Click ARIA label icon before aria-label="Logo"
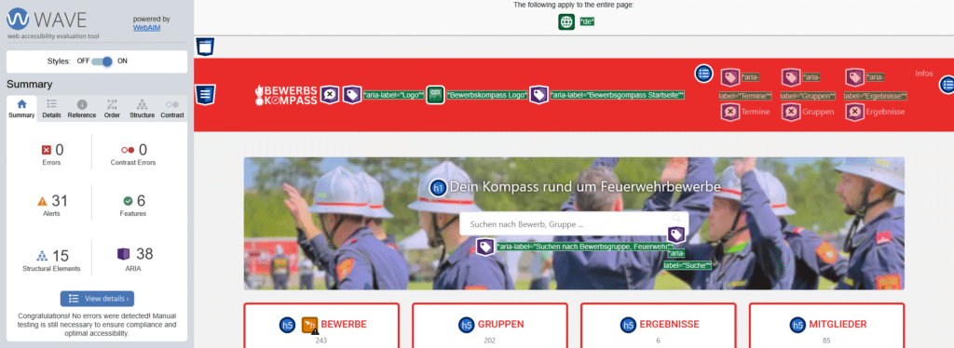The width and height of the screenshot is (954, 348). 351,95
